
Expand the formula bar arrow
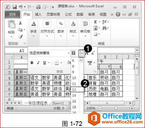[137, 50]
